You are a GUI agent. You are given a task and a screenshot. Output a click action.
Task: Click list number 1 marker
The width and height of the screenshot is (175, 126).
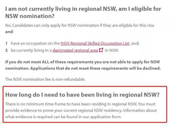pos(6,43)
